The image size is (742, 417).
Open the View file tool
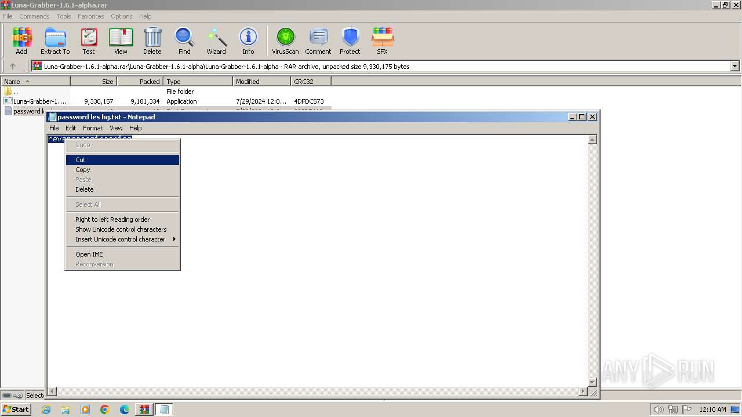coord(121,41)
